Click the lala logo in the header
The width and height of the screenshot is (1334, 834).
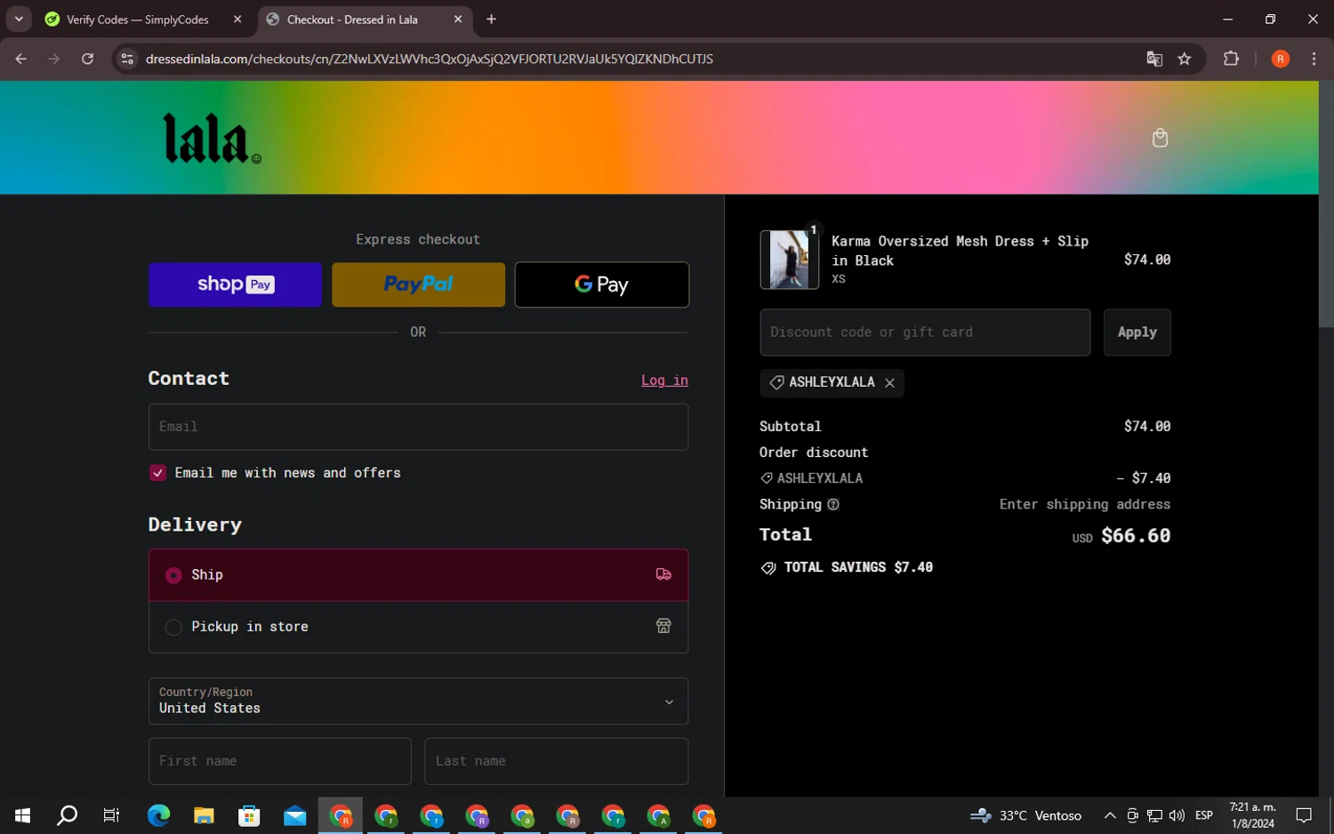212,139
